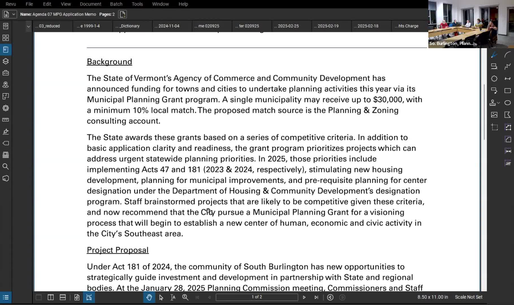Select the Rectangle markup tool

coord(508,91)
